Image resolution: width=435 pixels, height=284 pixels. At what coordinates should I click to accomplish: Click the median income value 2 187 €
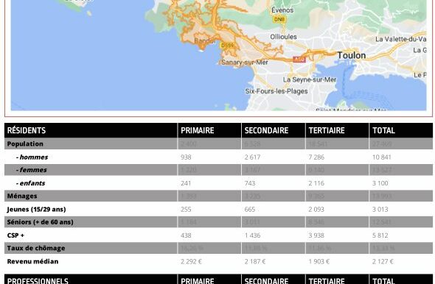[x=255, y=261]
